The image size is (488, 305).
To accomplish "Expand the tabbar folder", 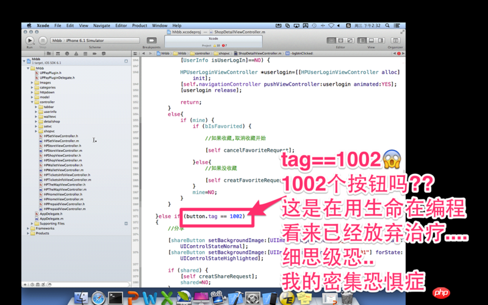I will click(36, 107).
